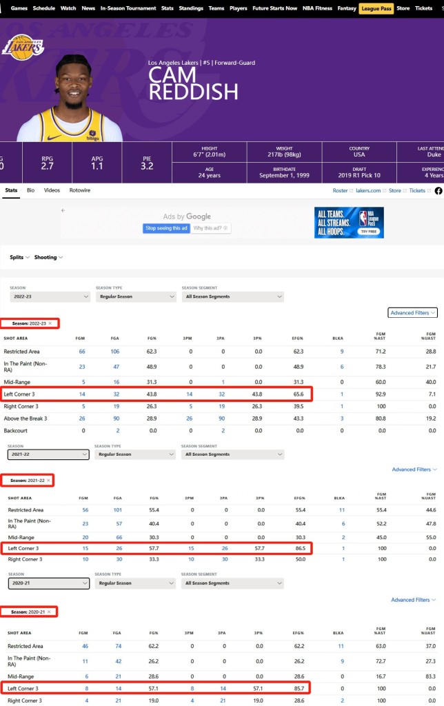Remove the Season: 2021-22 filter chip
This screenshot has height=706, width=444.
[50, 480]
